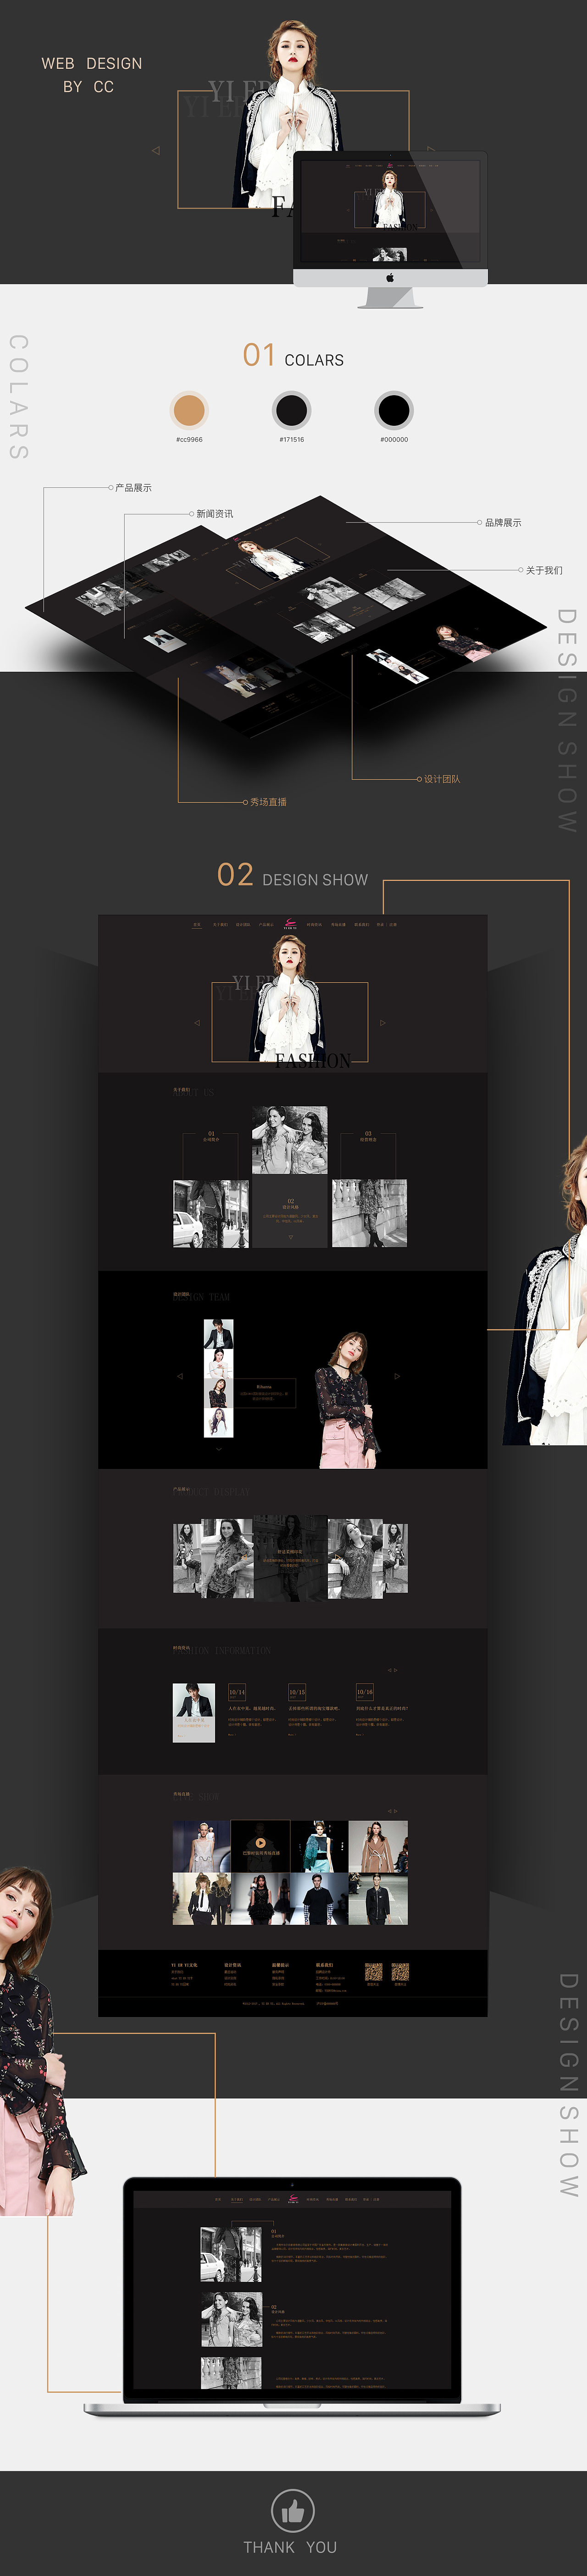Screen dimensions: 587x2576
Task: Select first team thumbnail, man in suit
Action: point(219,1333)
